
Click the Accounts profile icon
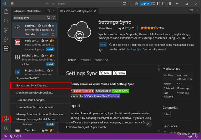click(6, 119)
